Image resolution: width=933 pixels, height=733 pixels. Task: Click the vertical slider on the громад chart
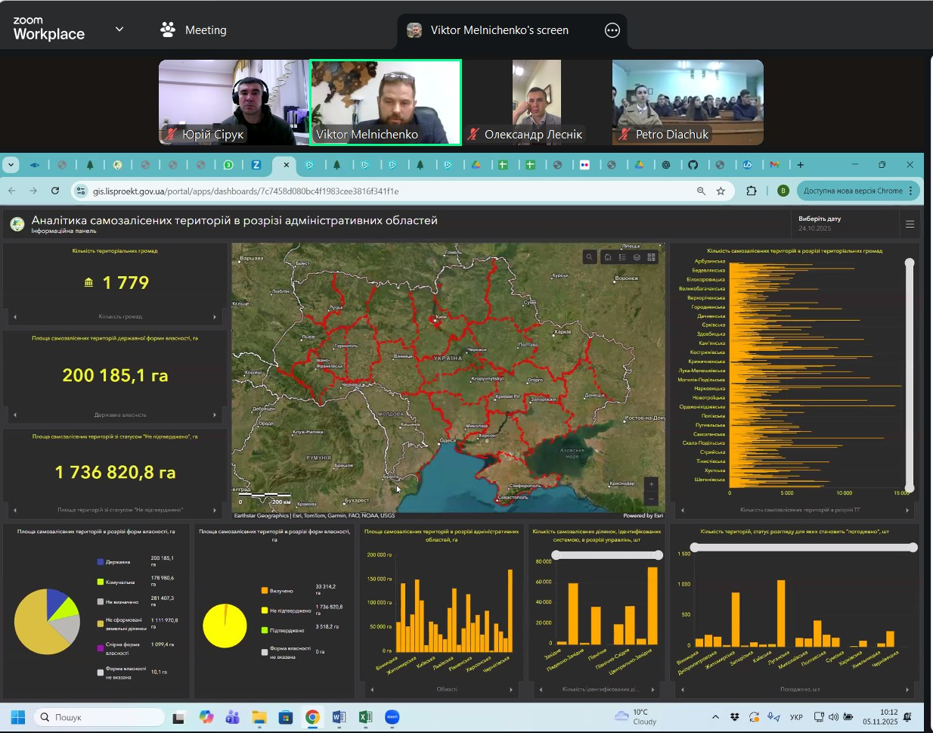(910, 375)
